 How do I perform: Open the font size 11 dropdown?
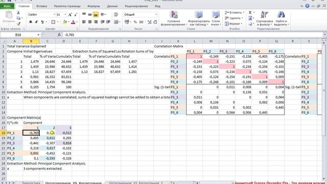(x=65, y=15)
